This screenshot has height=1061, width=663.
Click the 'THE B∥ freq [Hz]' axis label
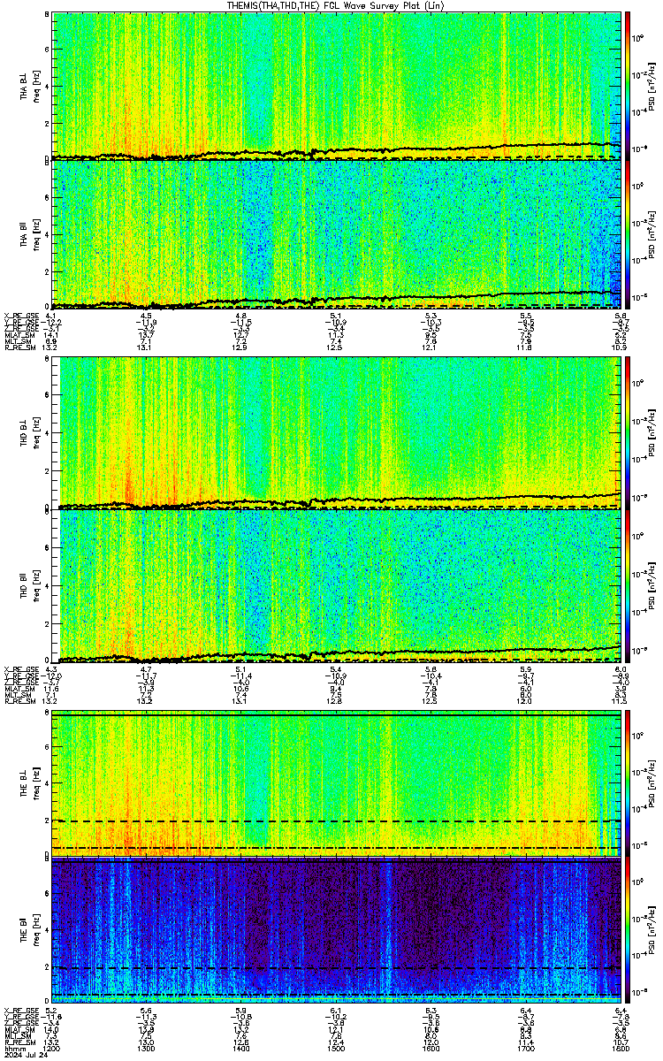30,929
